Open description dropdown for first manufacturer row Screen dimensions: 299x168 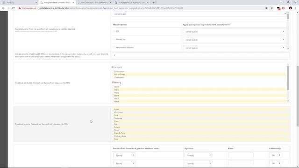point(234,32)
